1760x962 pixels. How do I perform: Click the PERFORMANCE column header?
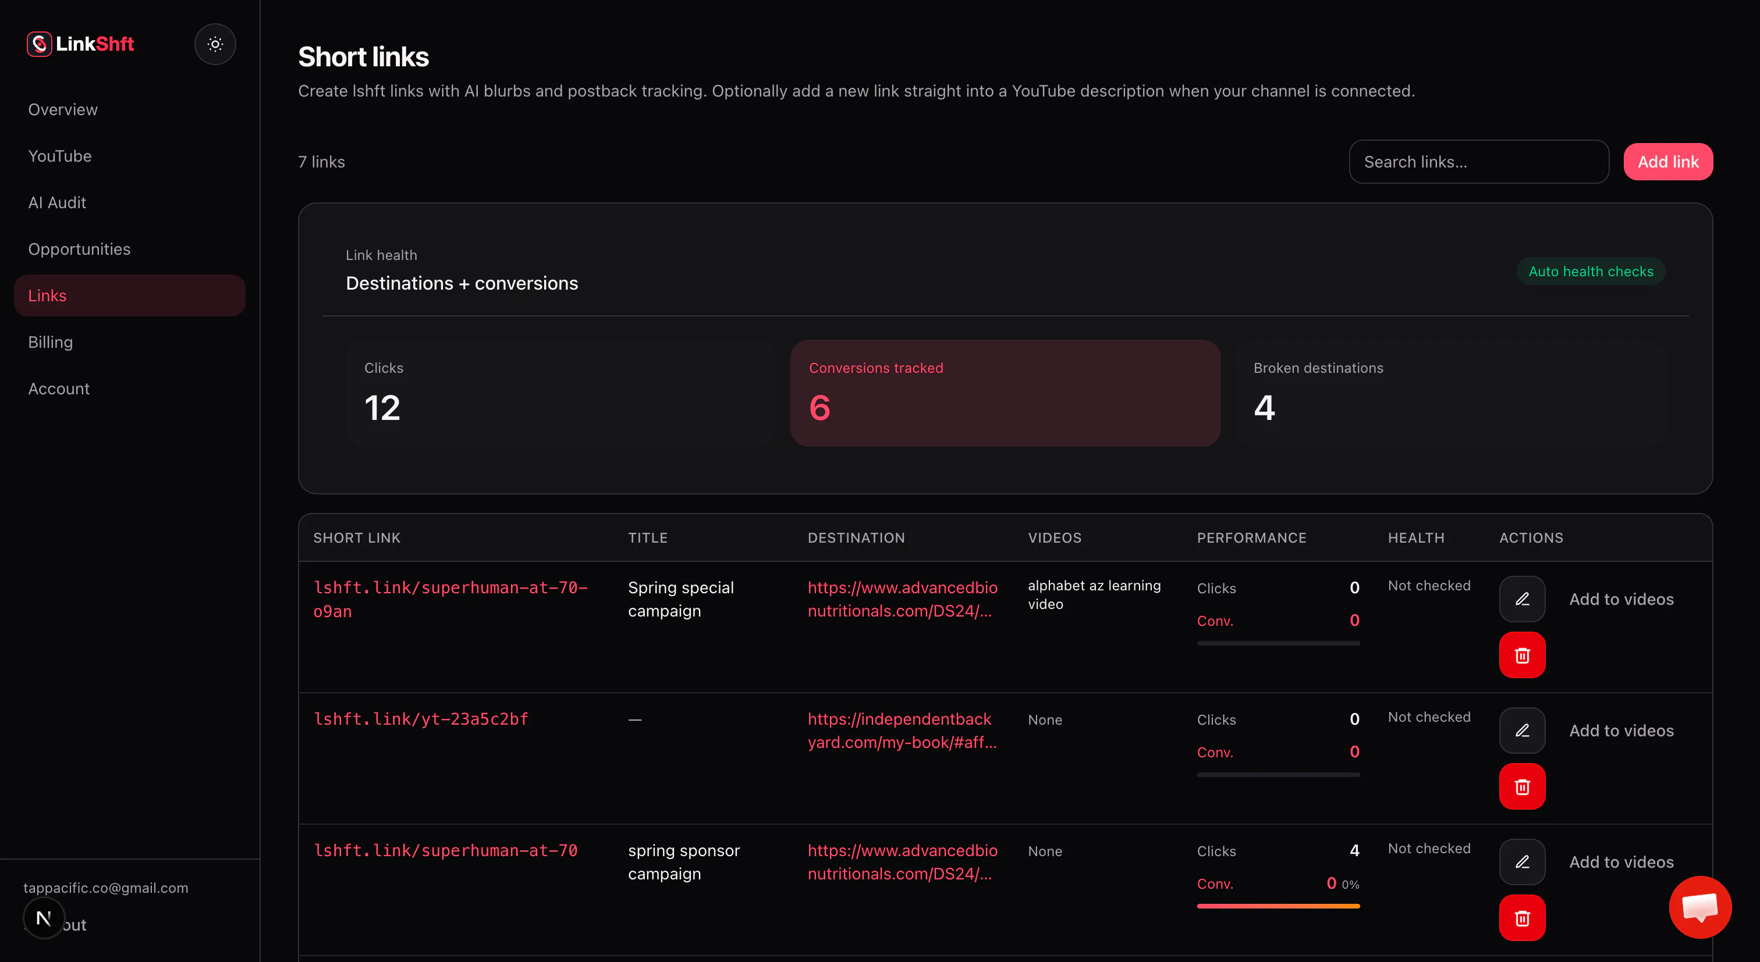1252,537
